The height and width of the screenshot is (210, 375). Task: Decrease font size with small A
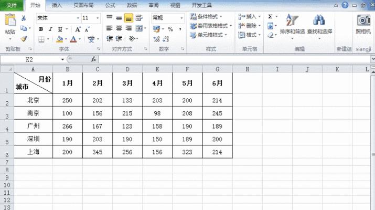pos(87,29)
